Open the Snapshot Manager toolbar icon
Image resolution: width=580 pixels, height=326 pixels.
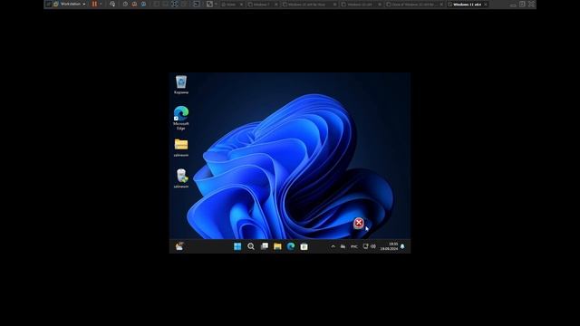(143, 4)
